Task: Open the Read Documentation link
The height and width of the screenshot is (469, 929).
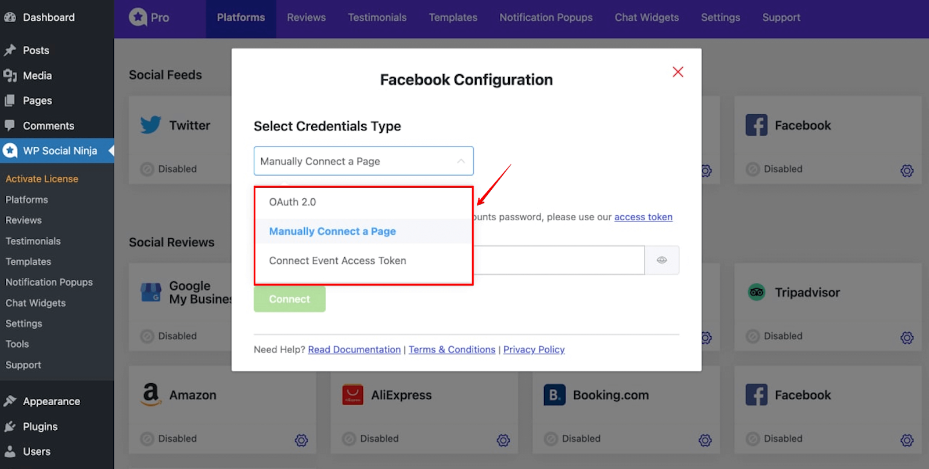Action: pyautogui.click(x=354, y=350)
